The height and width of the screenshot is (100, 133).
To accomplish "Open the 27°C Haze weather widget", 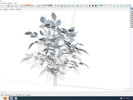I will (x=125, y=98).
